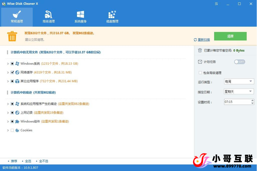Check the 包含高级清理 option

tap(200, 72)
